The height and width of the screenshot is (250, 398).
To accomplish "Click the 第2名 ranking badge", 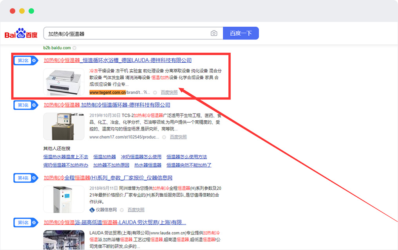I will click(x=26, y=60).
